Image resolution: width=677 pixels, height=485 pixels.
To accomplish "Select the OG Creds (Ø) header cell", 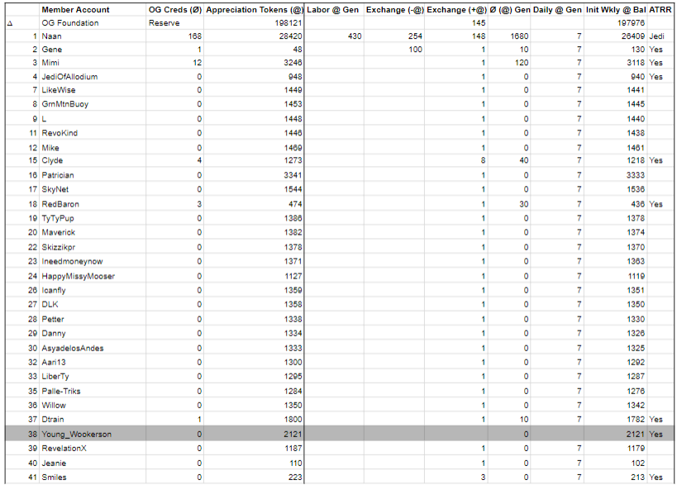I will [175, 9].
